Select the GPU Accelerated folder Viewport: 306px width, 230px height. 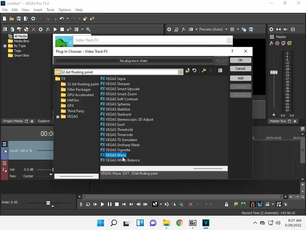click(x=80, y=95)
